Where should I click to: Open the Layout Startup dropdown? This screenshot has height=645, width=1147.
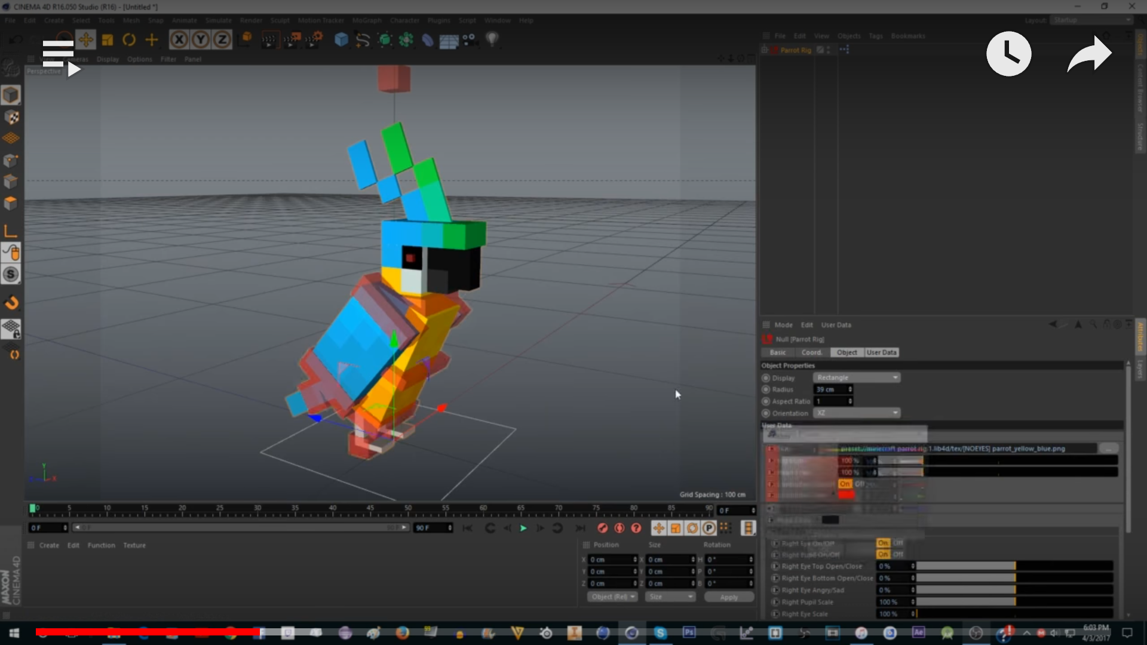click(1091, 20)
